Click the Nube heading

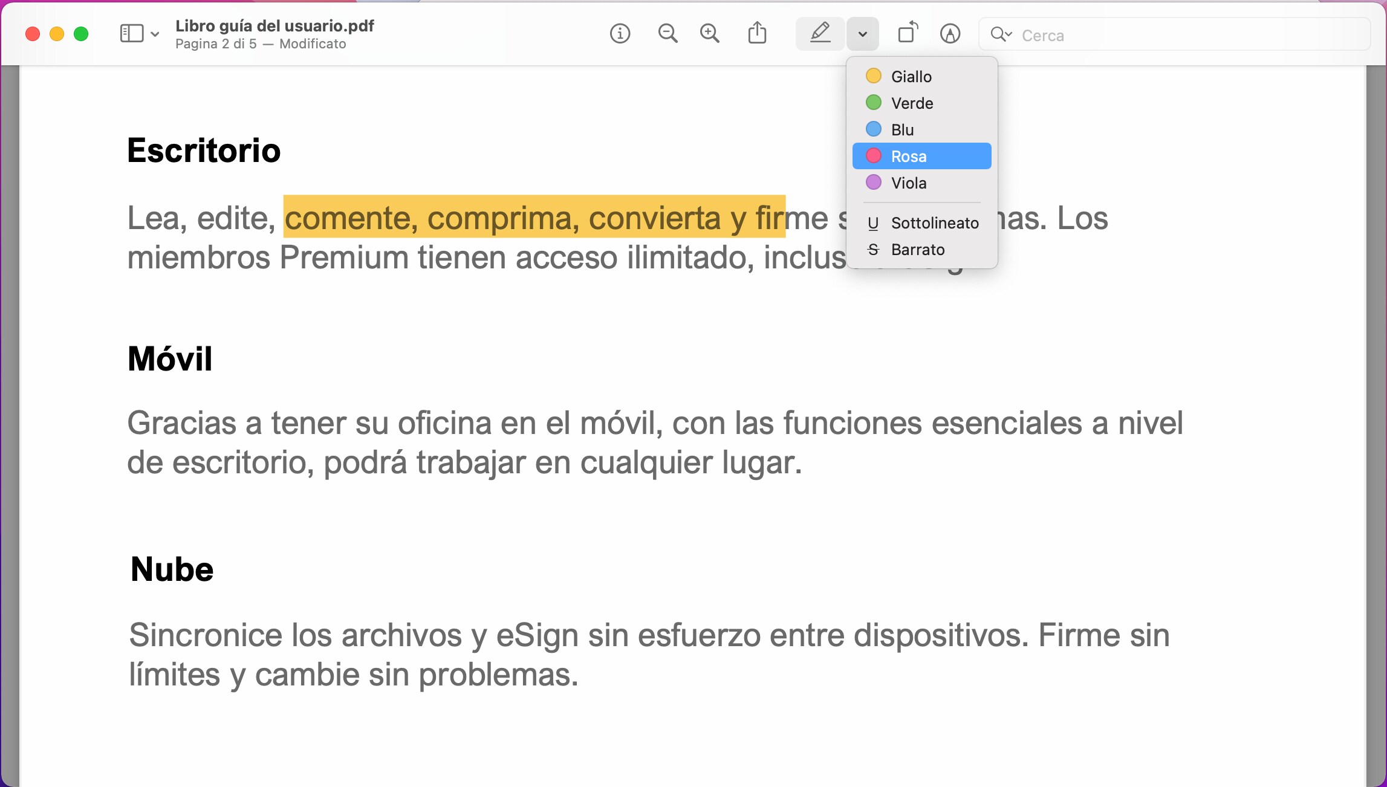click(172, 569)
